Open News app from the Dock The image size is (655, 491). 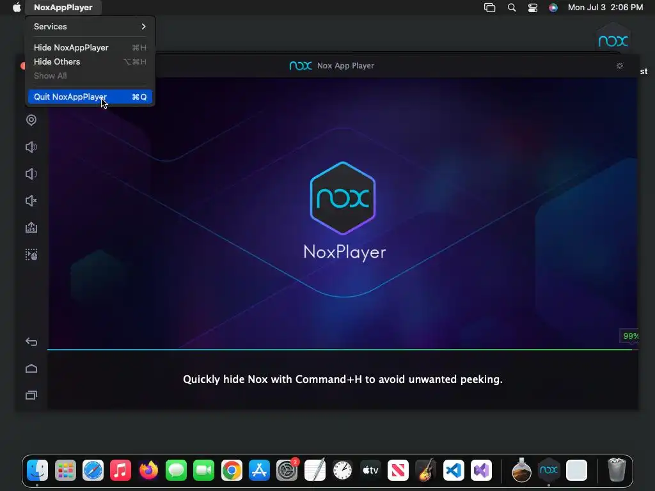coord(398,470)
